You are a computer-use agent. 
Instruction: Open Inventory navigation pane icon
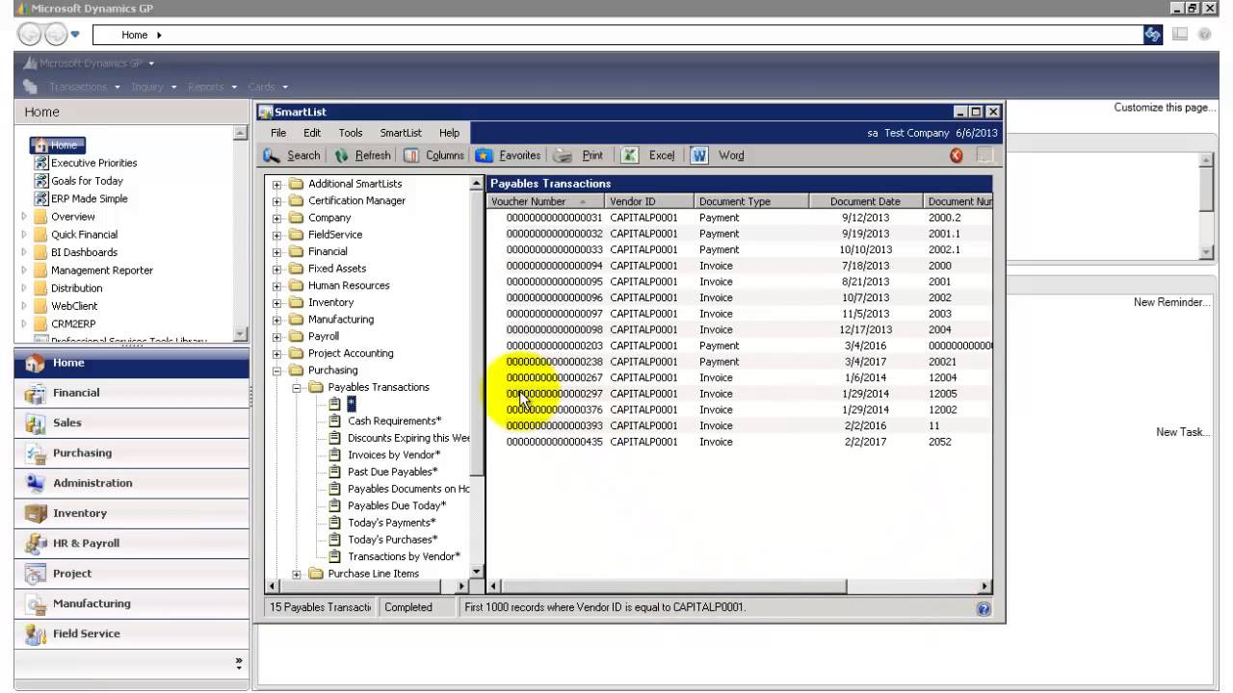coord(35,513)
